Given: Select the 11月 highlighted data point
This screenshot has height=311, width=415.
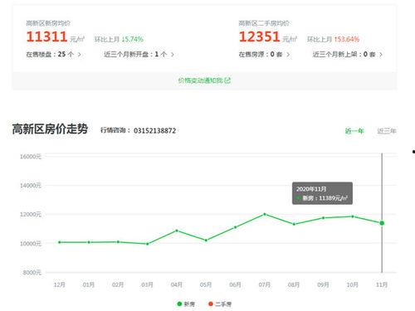Looking at the screenshot, I should 382,223.
